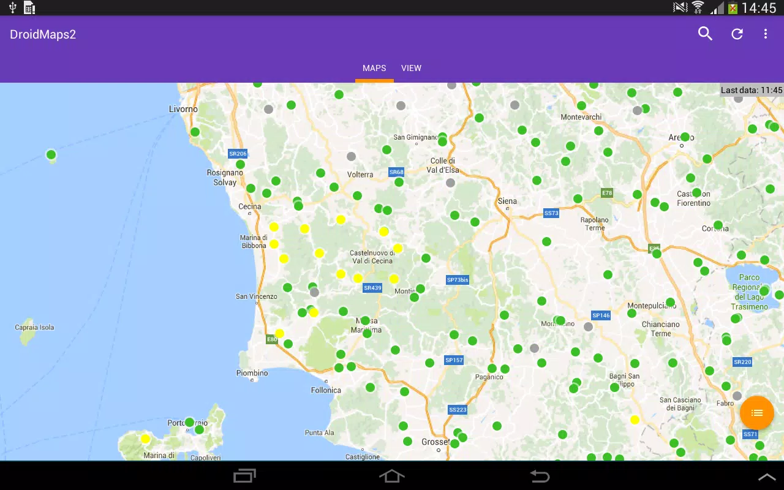The image size is (784, 490).
Task: Open the recent apps navigation button
Action: coord(245,476)
